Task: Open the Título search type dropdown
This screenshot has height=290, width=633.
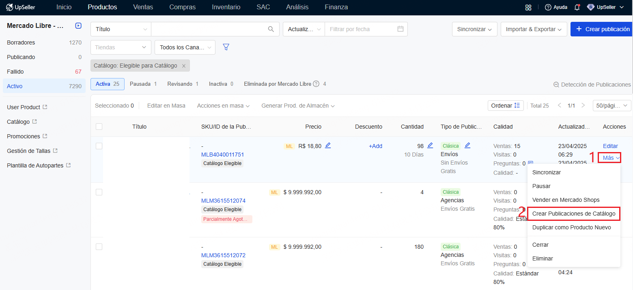Action: (x=121, y=29)
